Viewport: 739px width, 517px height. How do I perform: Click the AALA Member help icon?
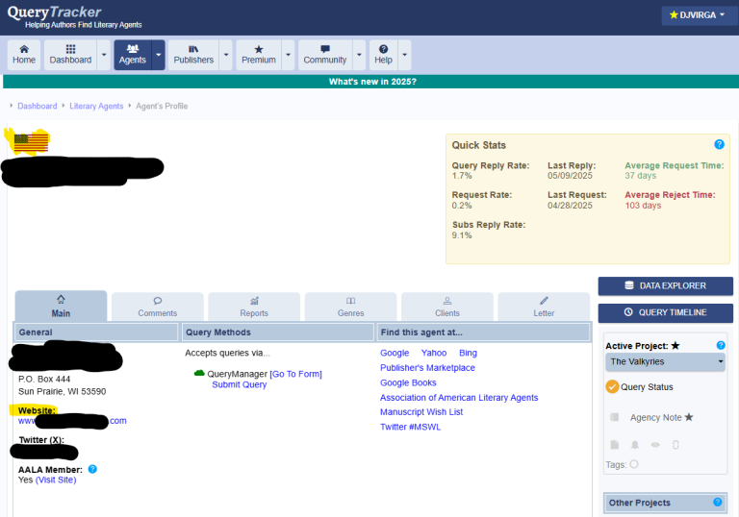pyautogui.click(x=92, y=469)
